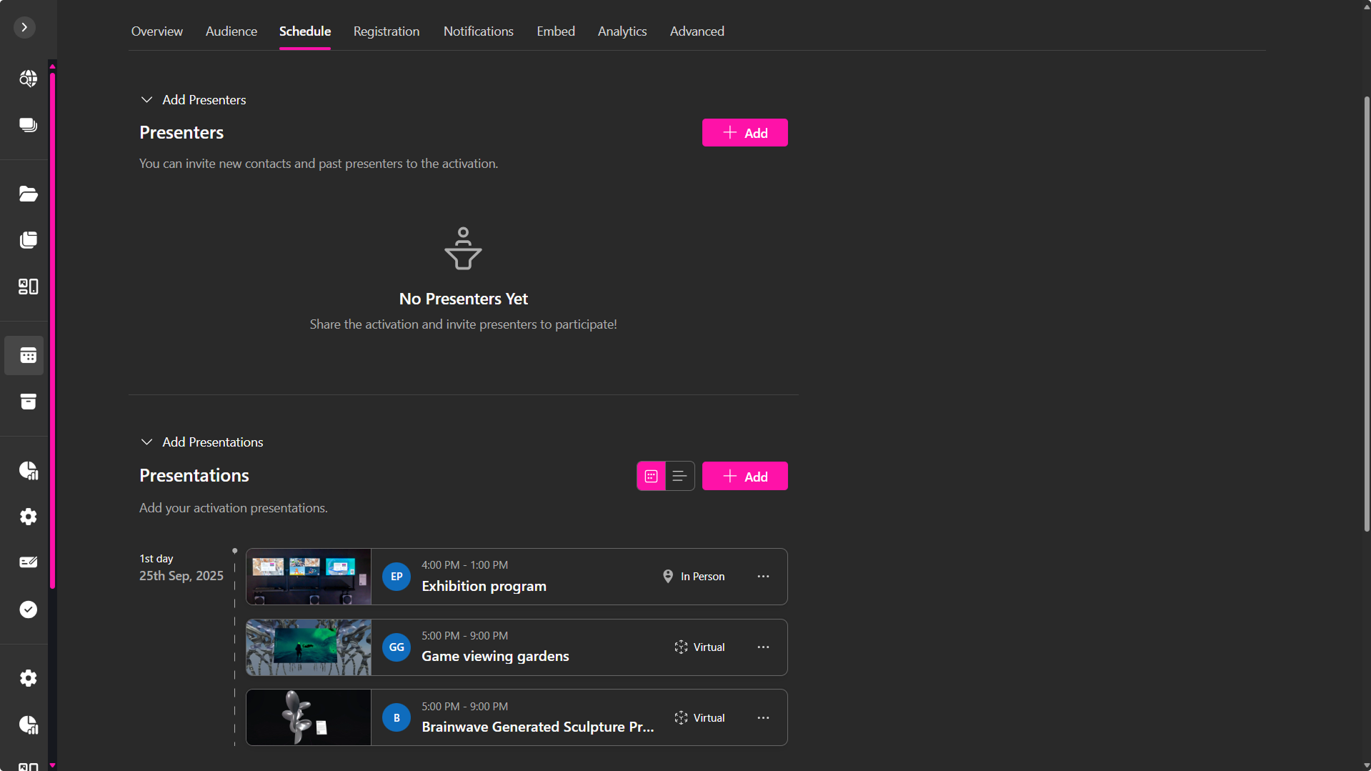Click the location pin on Exhibition program

[x=668, y=577]
